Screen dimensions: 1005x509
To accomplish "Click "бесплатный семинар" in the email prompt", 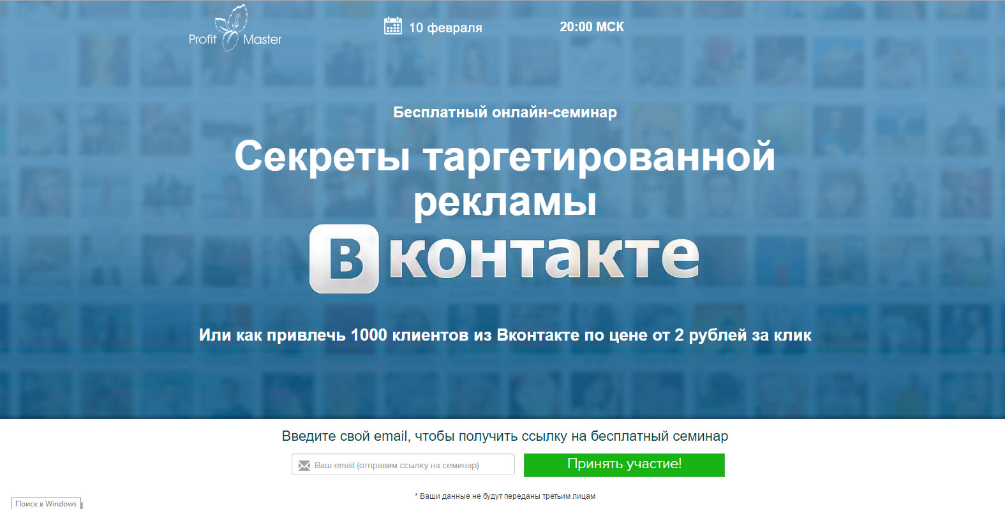I will pos(659,436).
